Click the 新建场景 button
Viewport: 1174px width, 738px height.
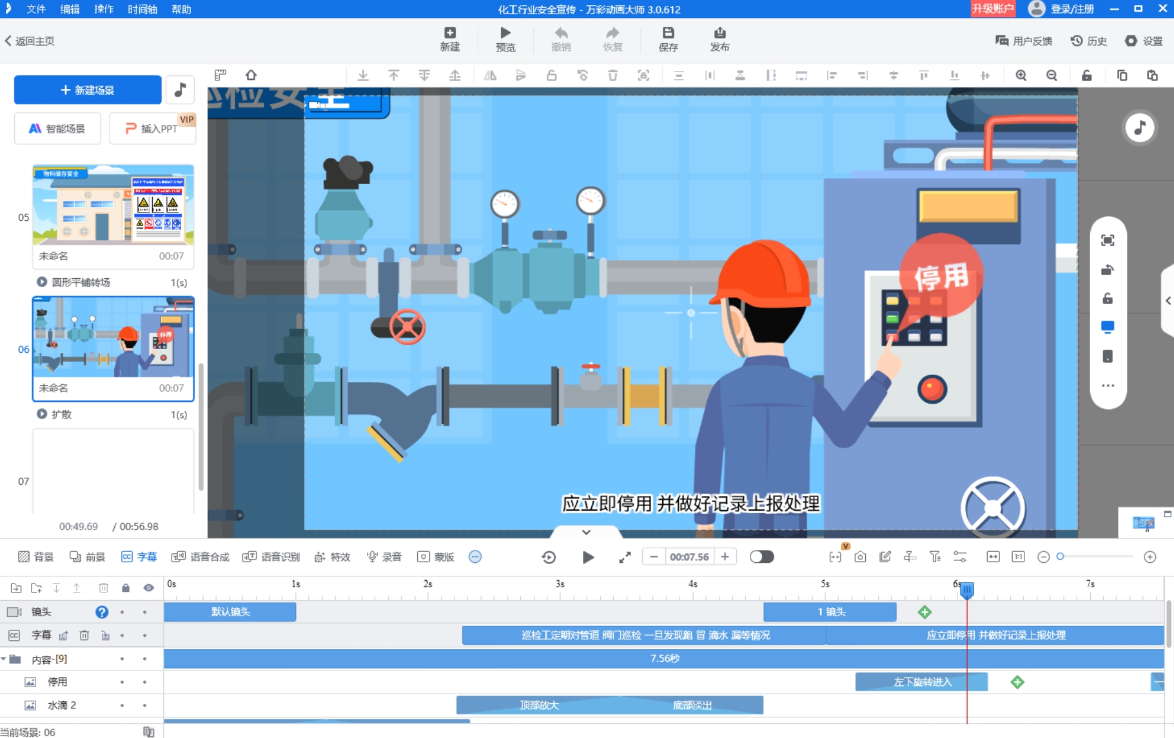tap(88, 90)
